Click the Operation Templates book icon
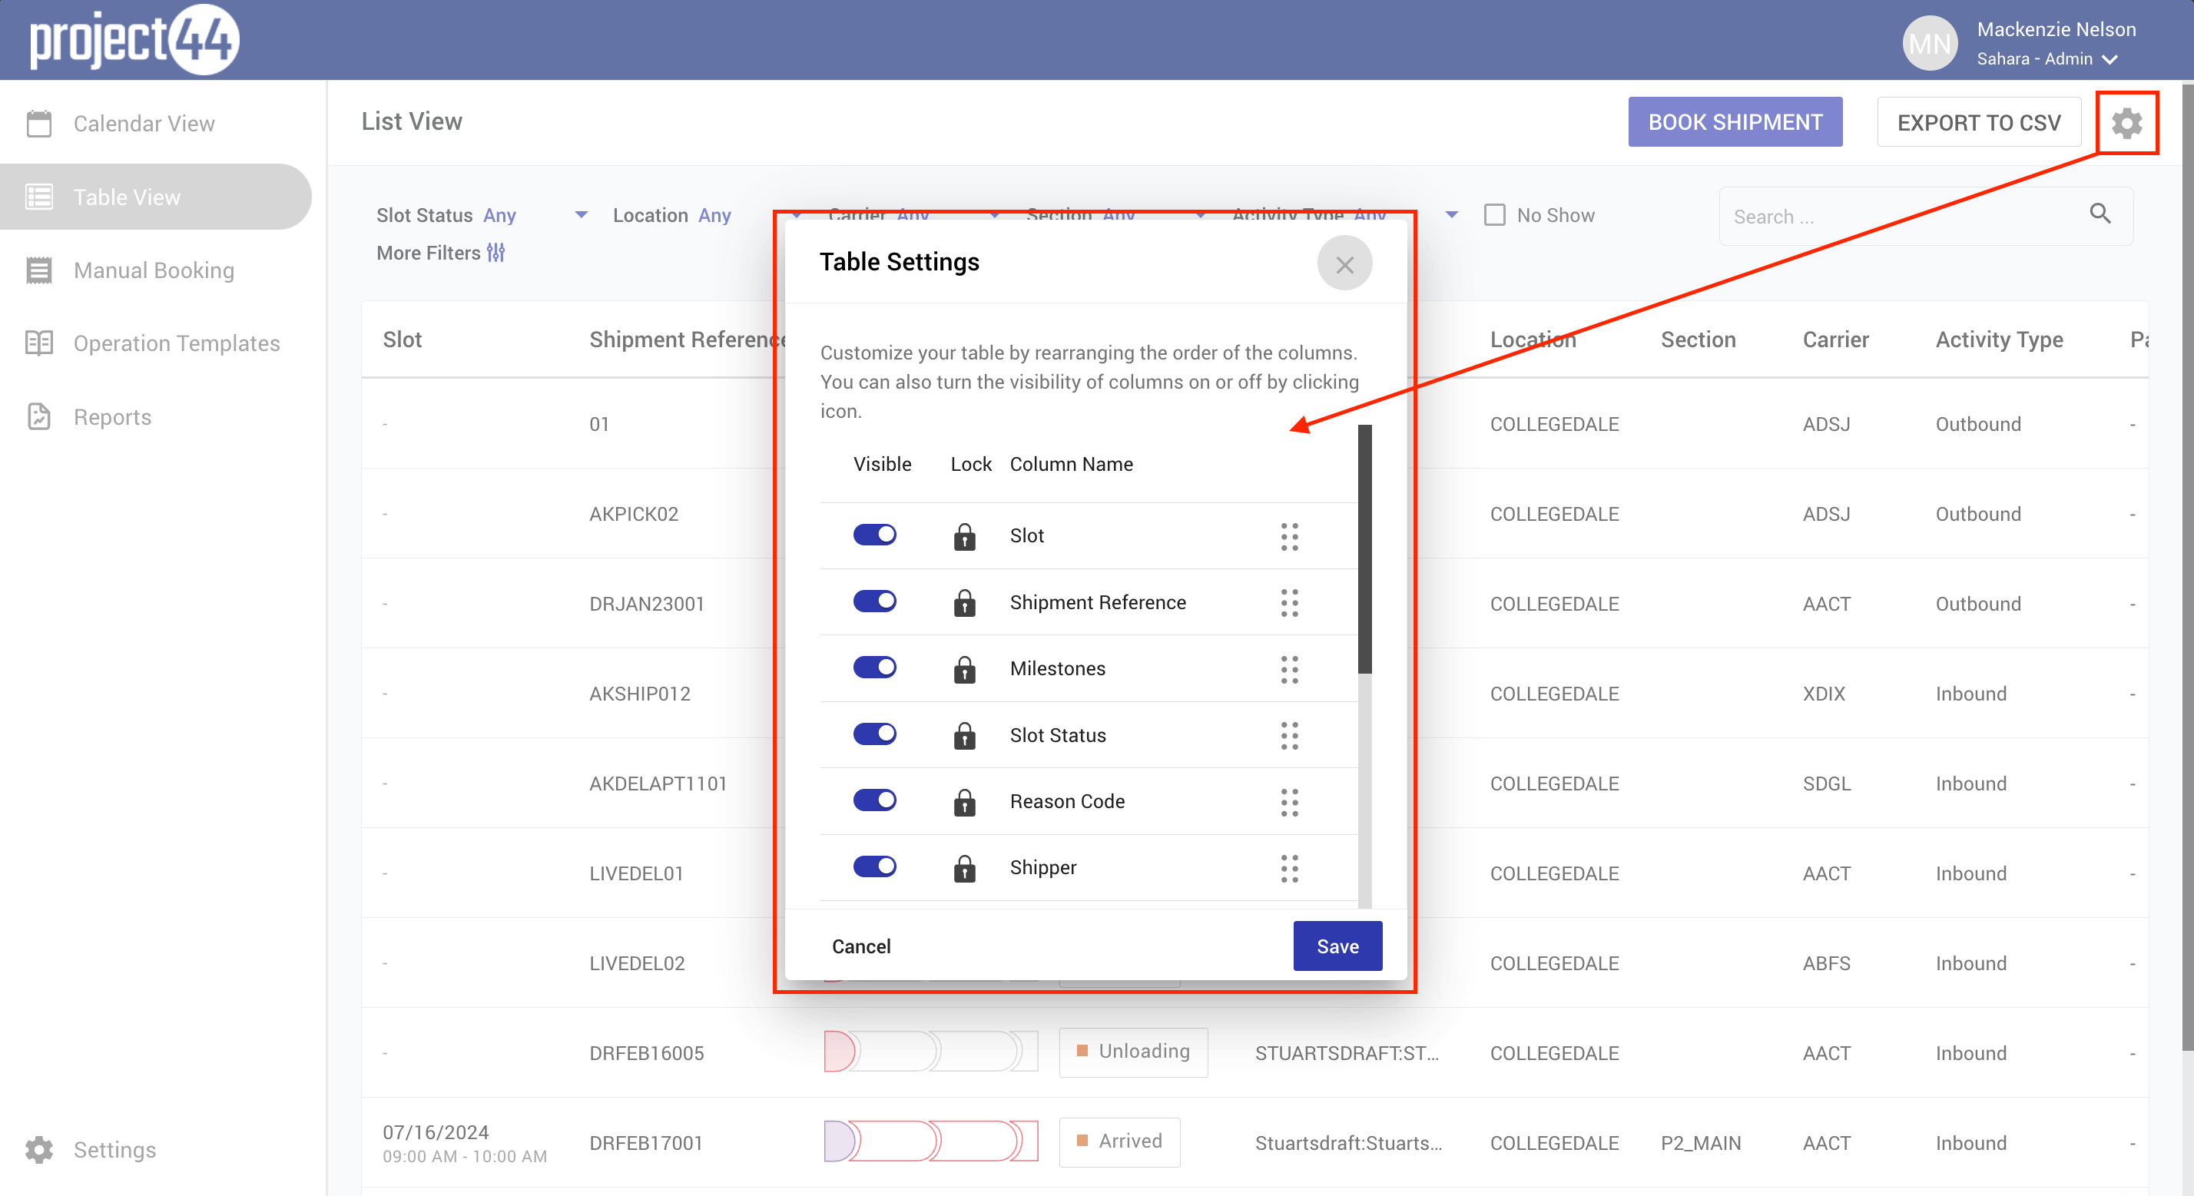Image resolution: width=2194 pixels, height=1196 pixels. [x=39, y=343]
